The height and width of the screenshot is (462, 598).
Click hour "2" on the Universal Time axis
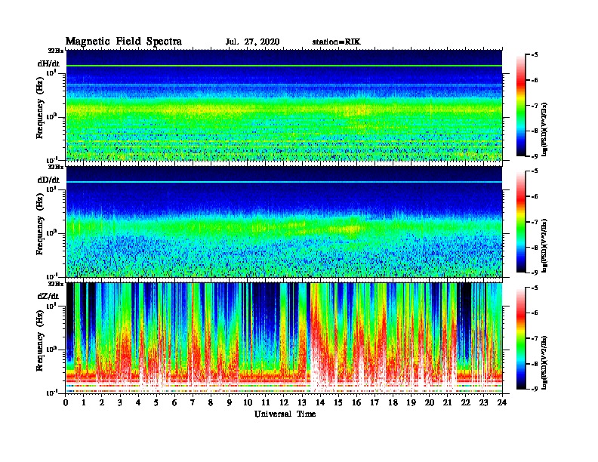(x=102, y=403)
